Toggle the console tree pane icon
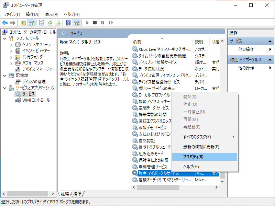Screen dimensions: 275x206 coord(32,23)
